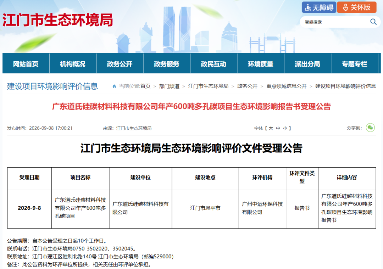Click the 联系地址 胜利北路140号 line
Viewport: 383px width, 269px height.
(x=90, y=257)
